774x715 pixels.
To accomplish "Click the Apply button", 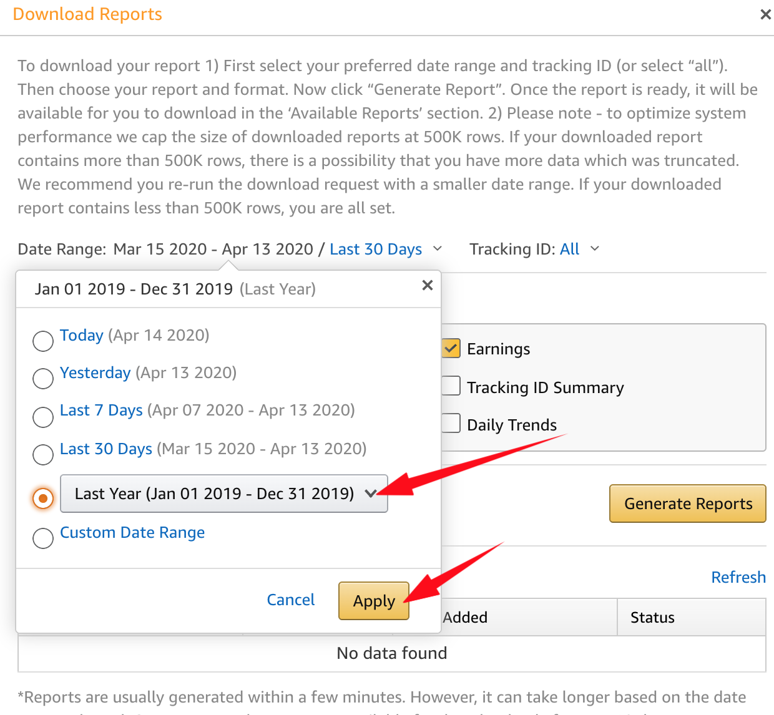I will tap(373, 601).
